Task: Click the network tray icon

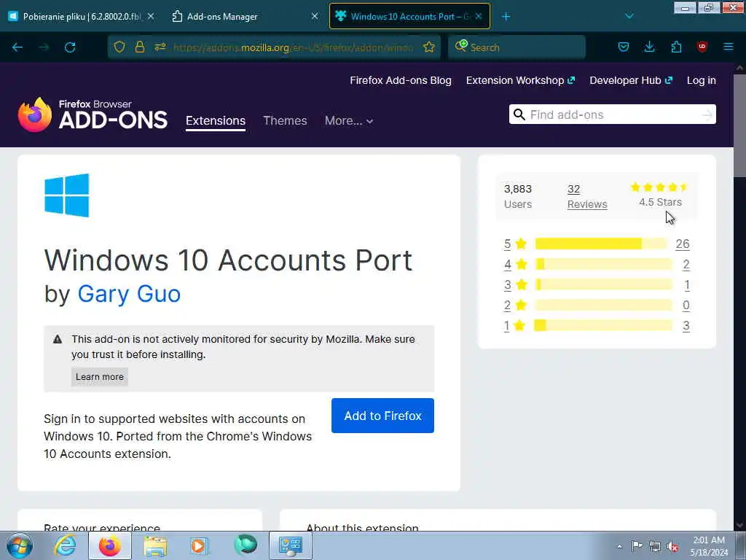Action: [x=655, y=546]
